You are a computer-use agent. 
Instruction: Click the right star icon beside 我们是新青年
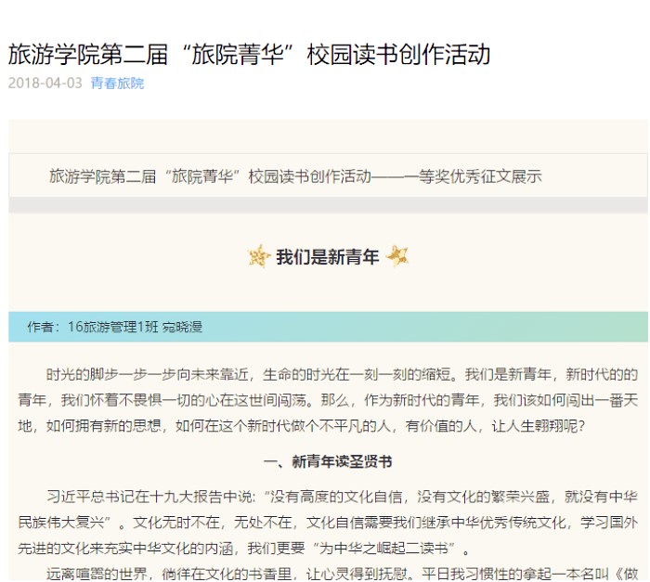[397, 257]
